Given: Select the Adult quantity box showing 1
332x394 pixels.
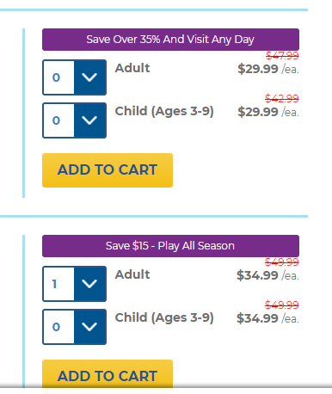Looking at the screenshot, I should click(58, 284).
